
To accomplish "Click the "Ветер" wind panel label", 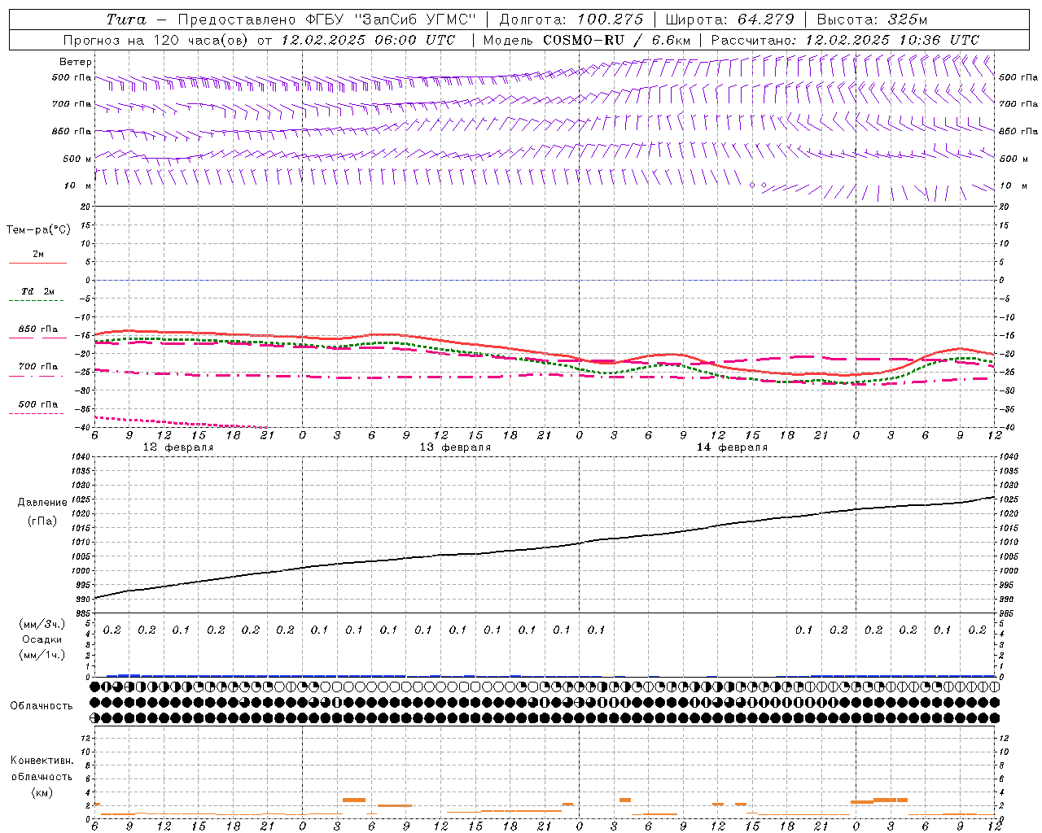I will pyautogui.click(x=76, y=62).
